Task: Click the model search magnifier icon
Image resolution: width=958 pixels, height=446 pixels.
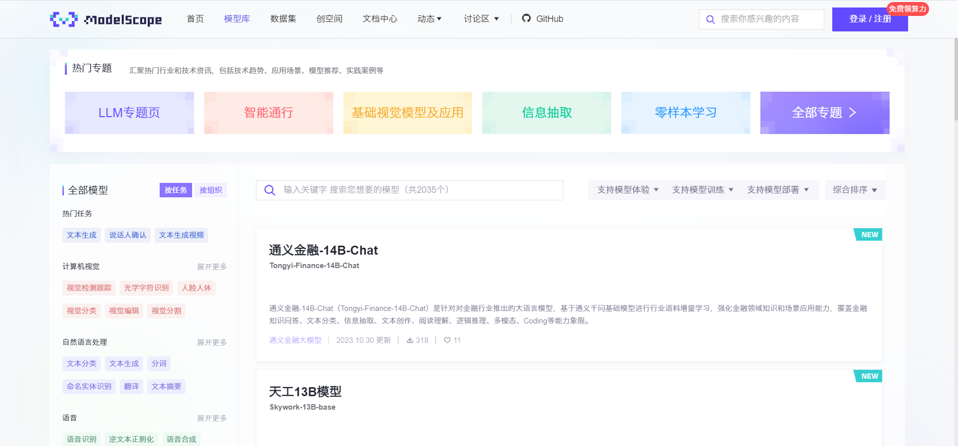Action: (x=269, y=190)
